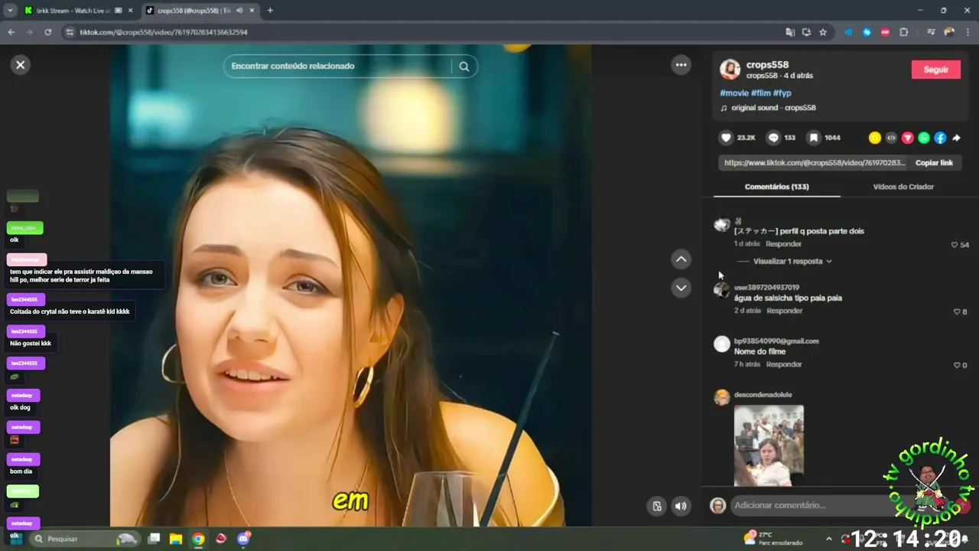Bookmark this page with the star icon
This screenshot has width=979, height=551.
(823, 32)
